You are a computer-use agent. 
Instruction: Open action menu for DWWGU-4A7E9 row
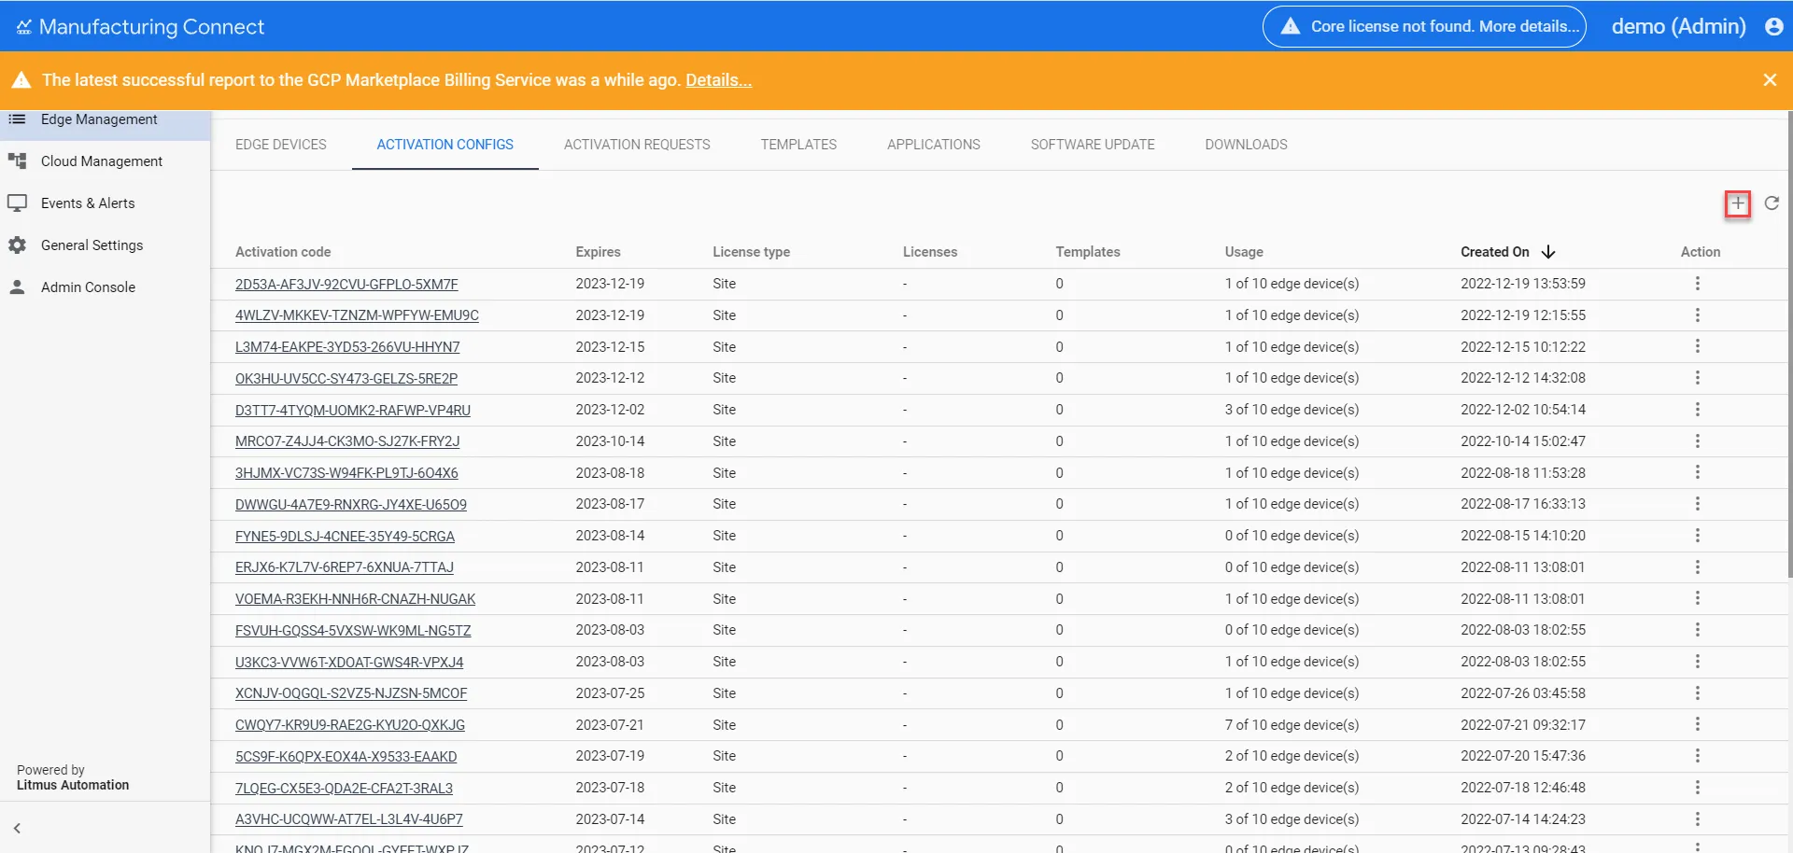pyautogui.click(x=1697, y=504)
